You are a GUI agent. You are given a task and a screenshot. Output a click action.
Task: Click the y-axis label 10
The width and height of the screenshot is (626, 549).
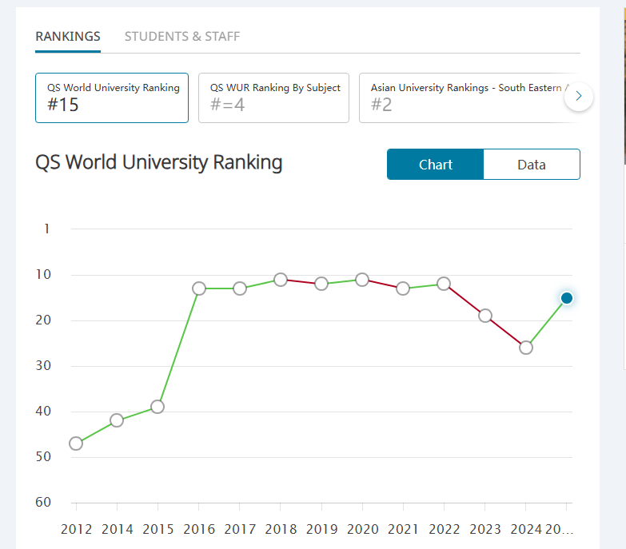[x=43, y=275]
